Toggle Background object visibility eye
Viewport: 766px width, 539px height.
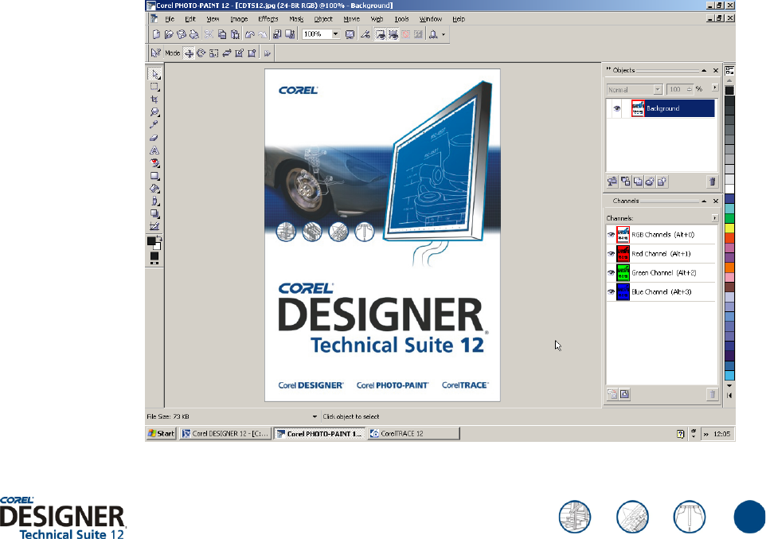(616, 108)
